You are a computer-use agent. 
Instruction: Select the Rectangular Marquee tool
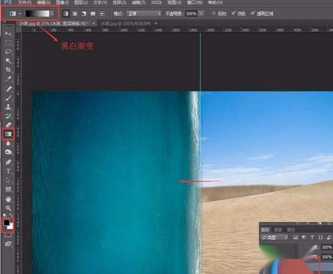tap(8, 43)
